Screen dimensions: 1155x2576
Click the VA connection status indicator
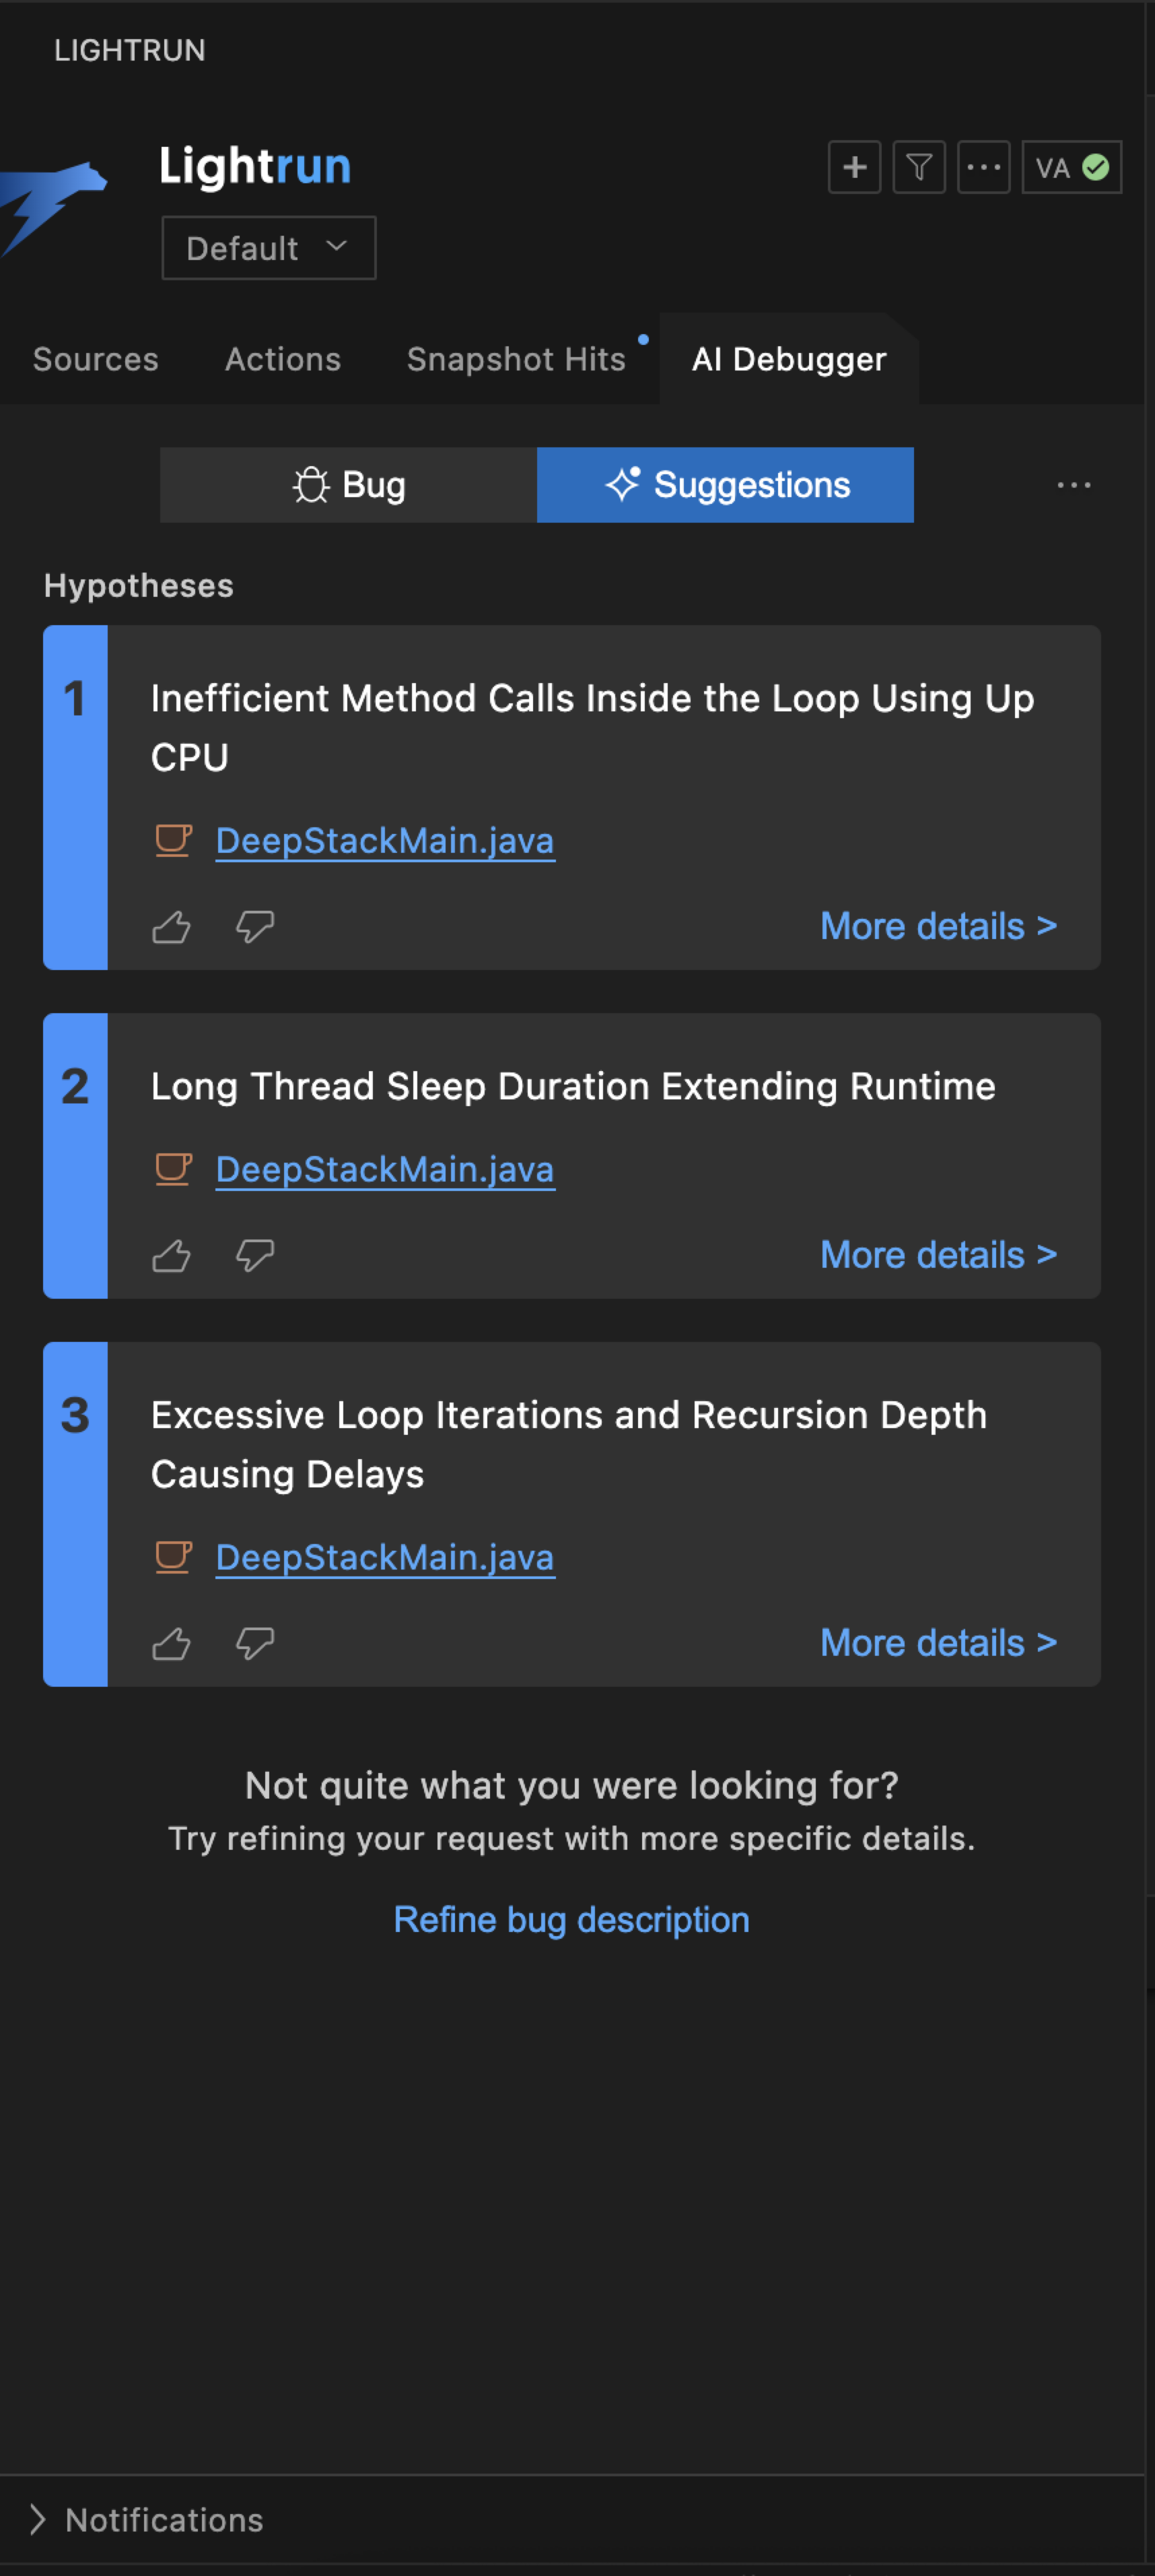click(1071, 167)
